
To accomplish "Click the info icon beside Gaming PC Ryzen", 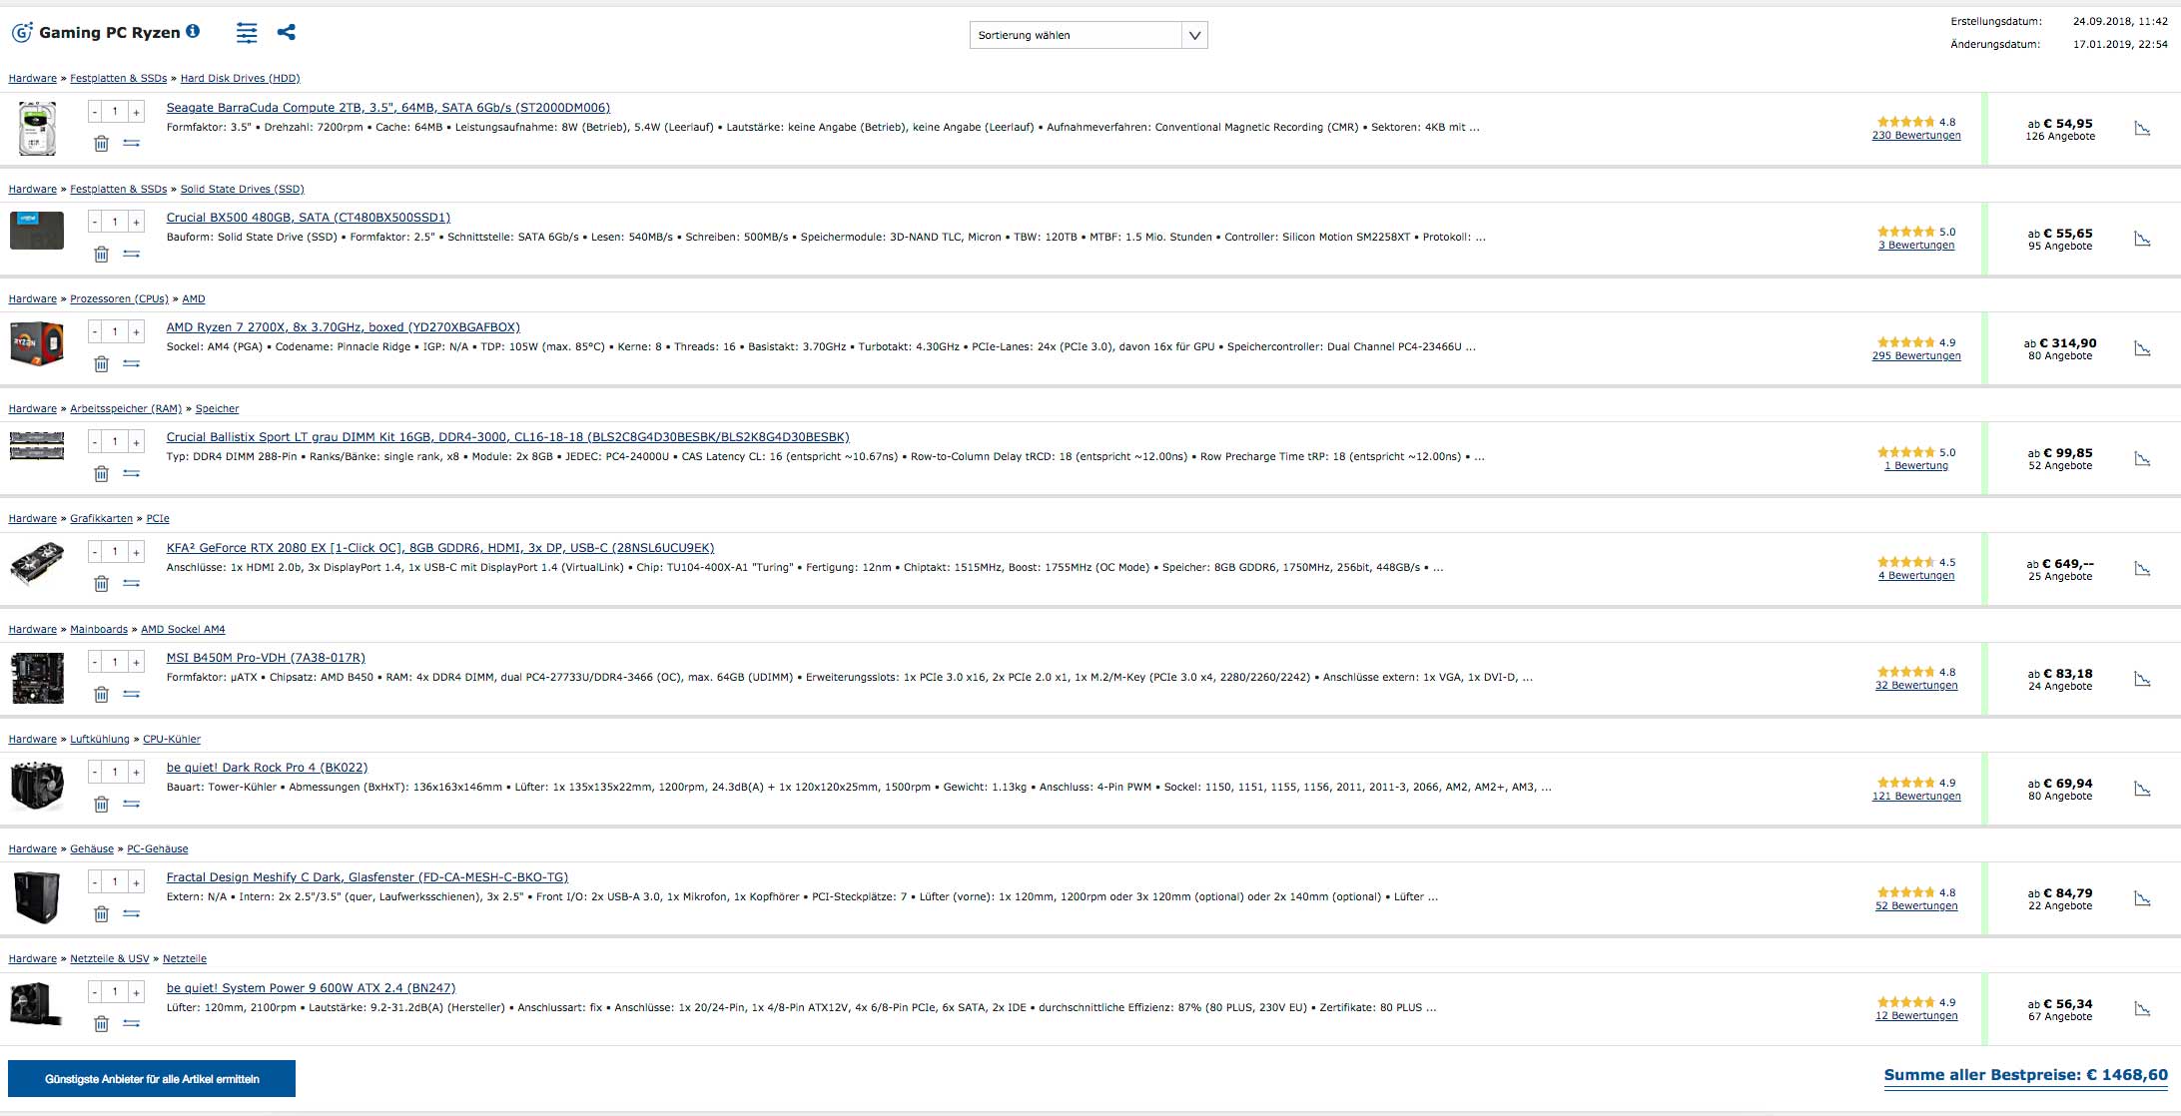I will [x=193, y=31].
